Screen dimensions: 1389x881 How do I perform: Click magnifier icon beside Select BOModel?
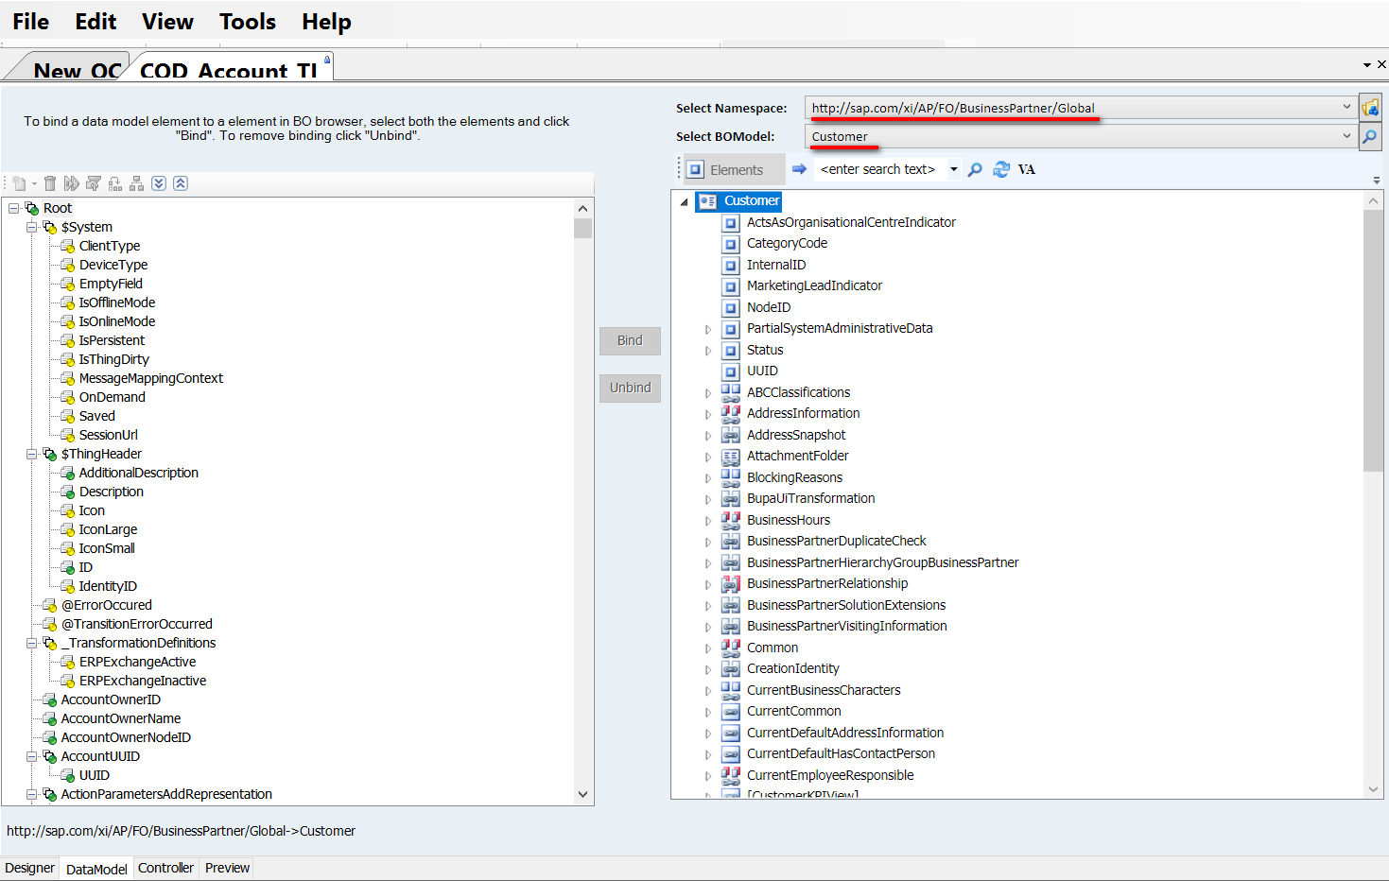(1370, 137)
